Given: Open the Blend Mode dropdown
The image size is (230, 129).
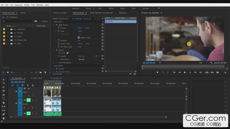Looking at the screenshot, I should [88, 59].
